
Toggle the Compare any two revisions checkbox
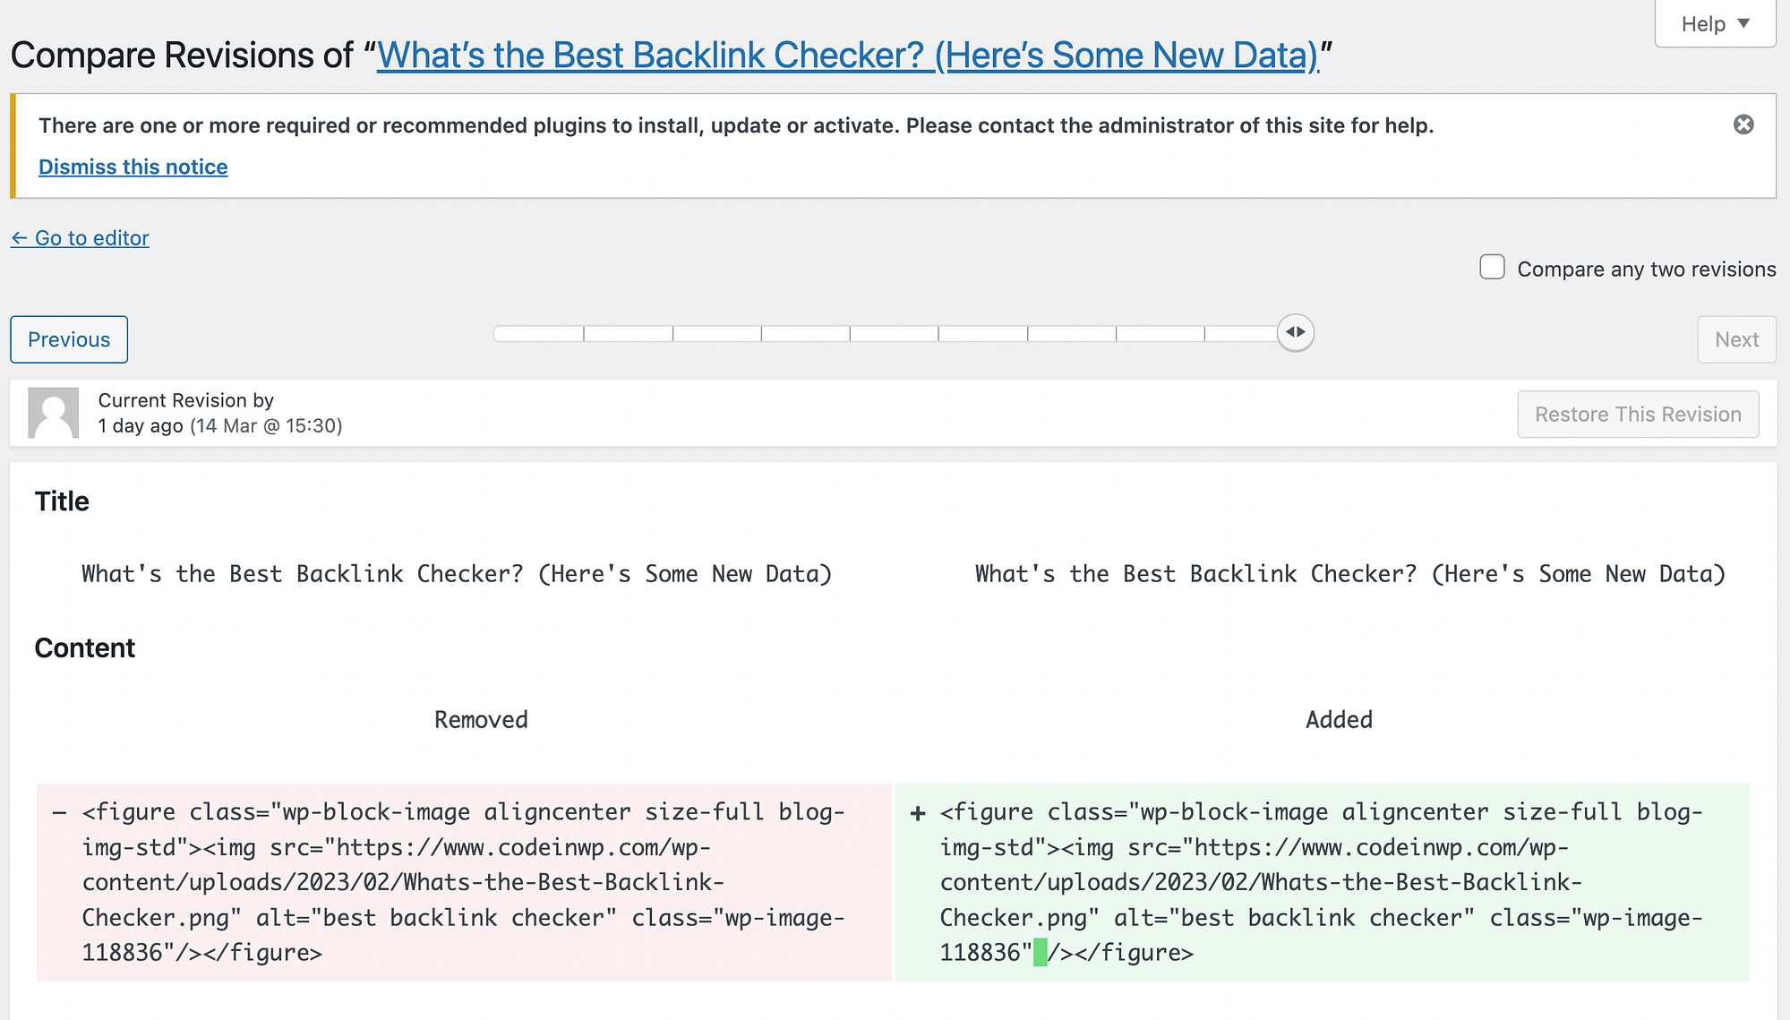(1491, 268)
